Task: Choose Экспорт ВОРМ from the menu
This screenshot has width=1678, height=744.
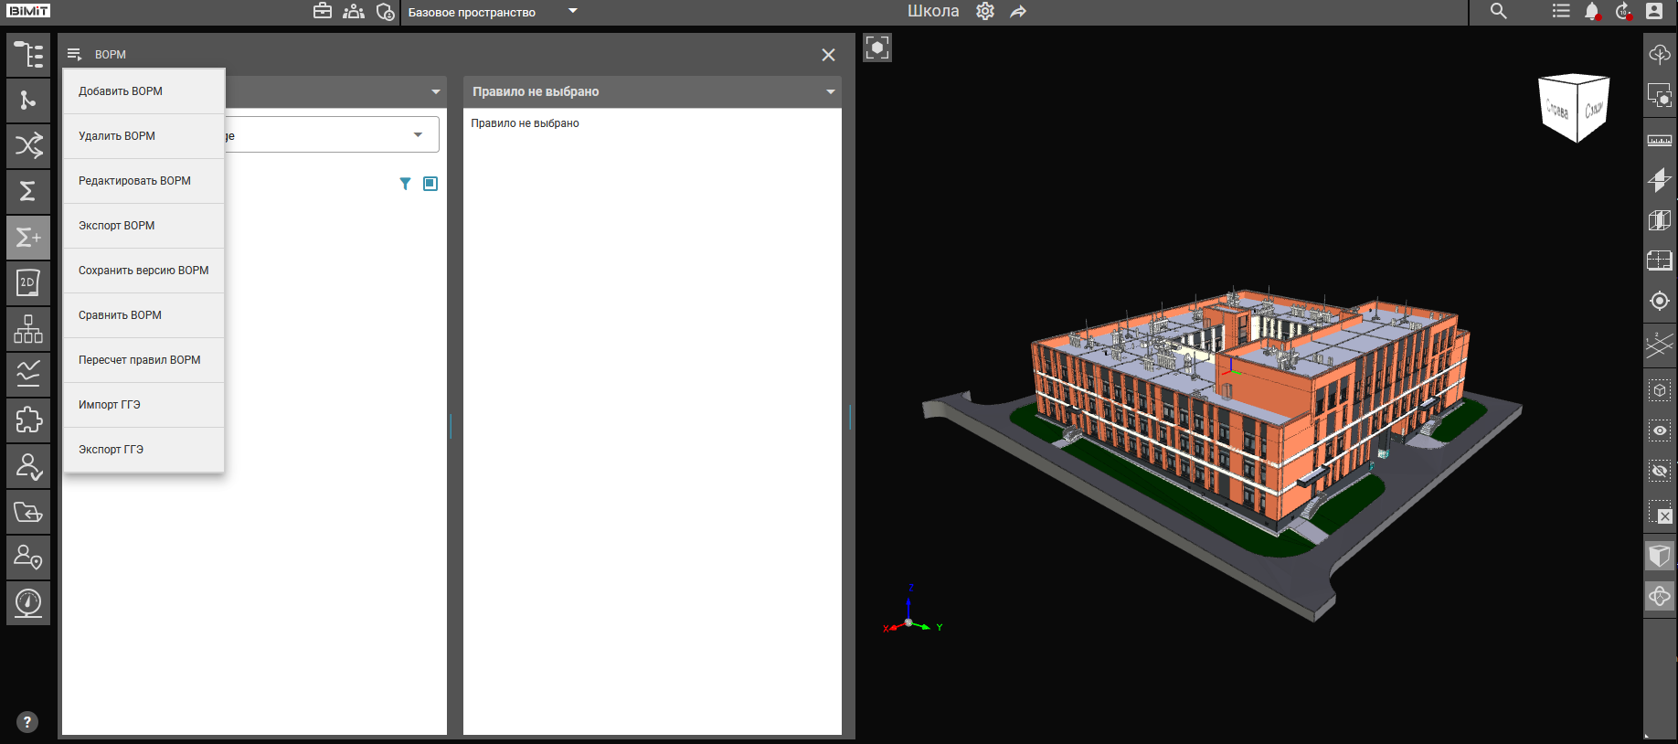Action: [143, 226]
